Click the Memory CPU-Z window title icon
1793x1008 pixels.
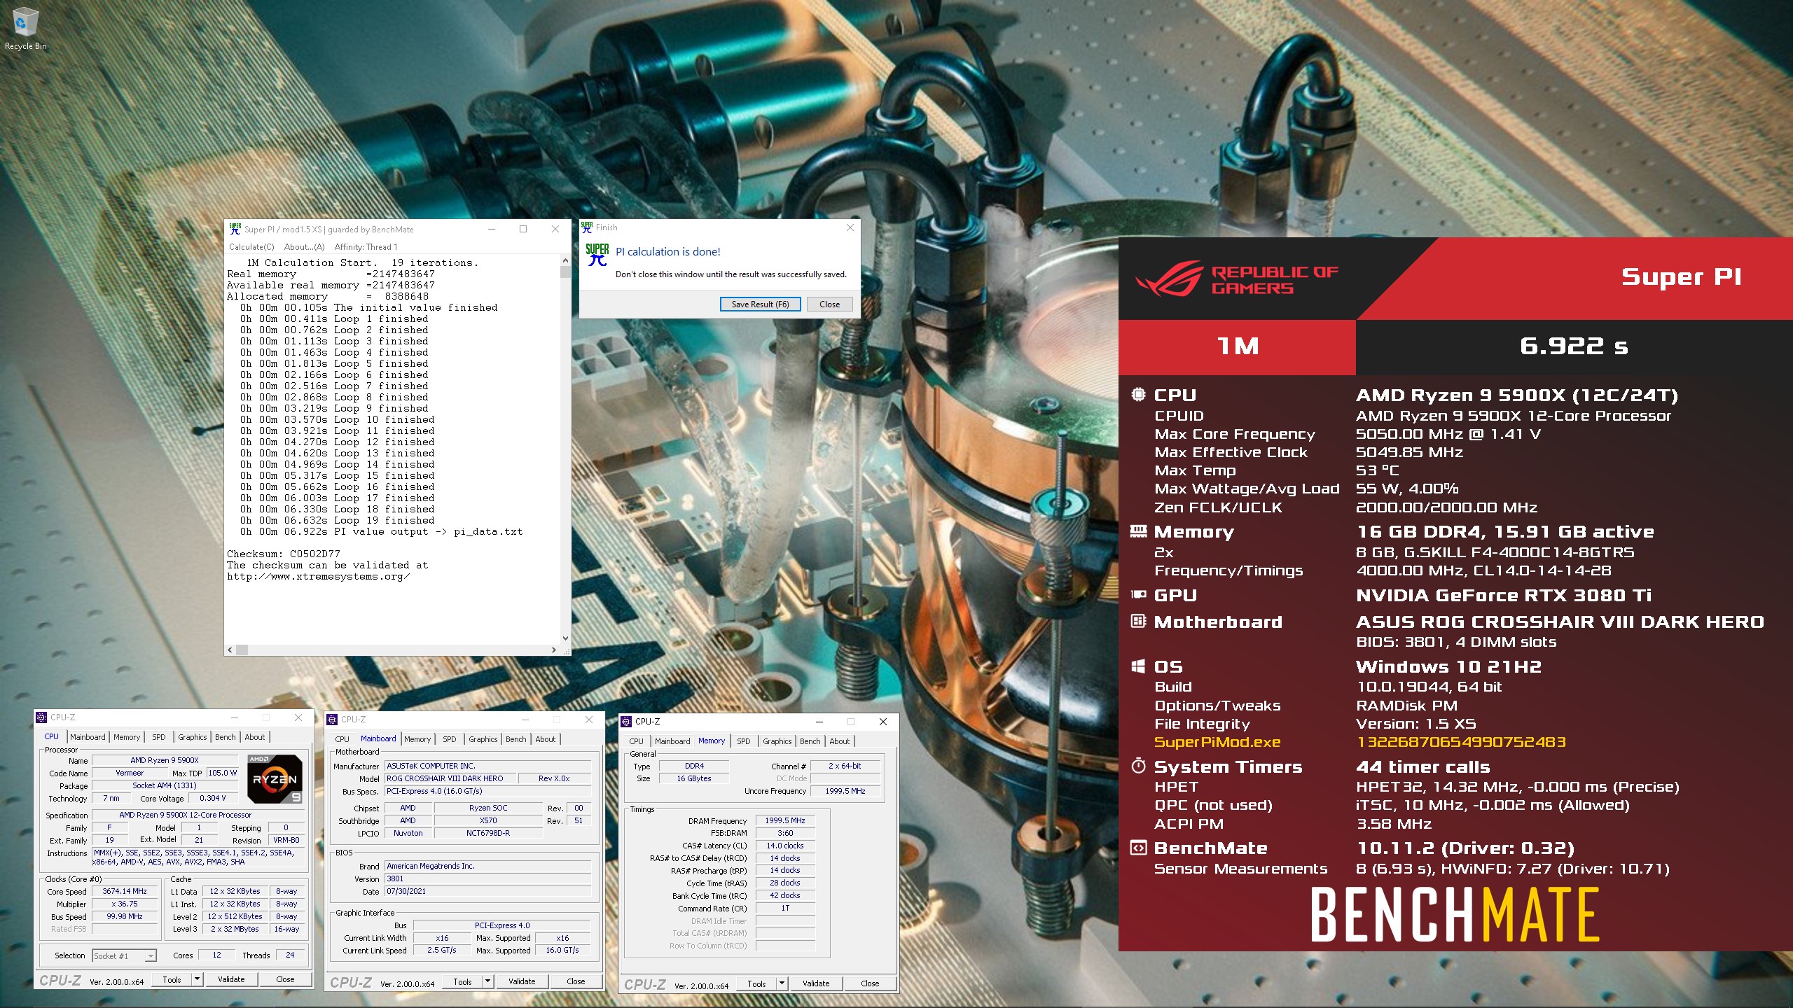[x=627, y=722]
